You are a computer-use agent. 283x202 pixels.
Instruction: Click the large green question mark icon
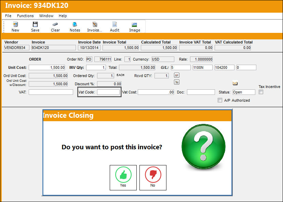[203, 146]
